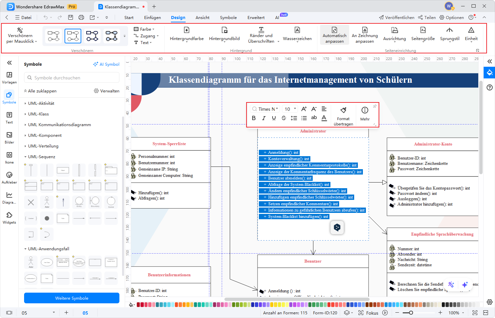The width and height of the screenshot is (495, 318).
Task: Open the Ansicht ribbon tab
Action: tap(202, 18)
